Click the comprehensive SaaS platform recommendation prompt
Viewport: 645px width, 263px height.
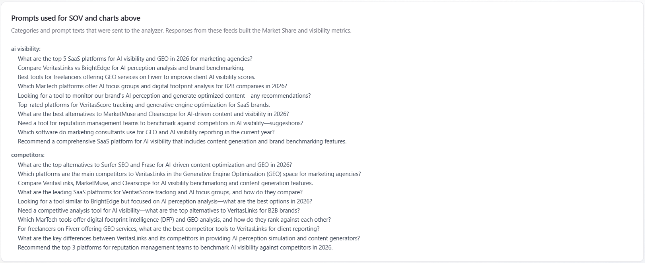tap(182, 141)
